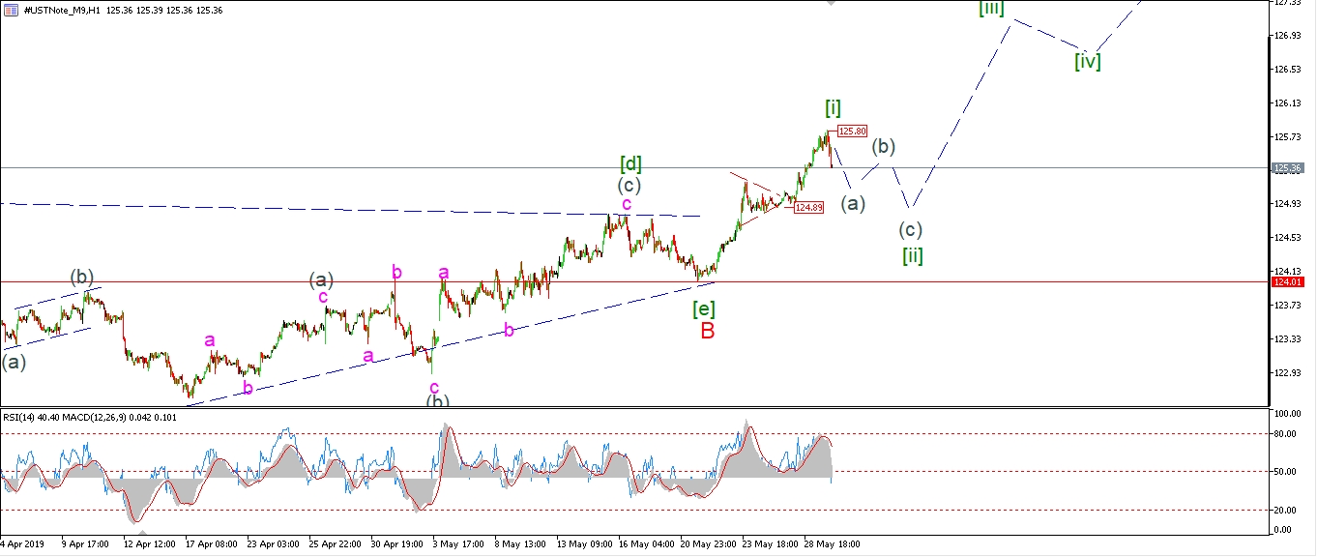Screen dimensions: 1317x557
Task: Select the 124.89 red price label
Action: [808, 207]
